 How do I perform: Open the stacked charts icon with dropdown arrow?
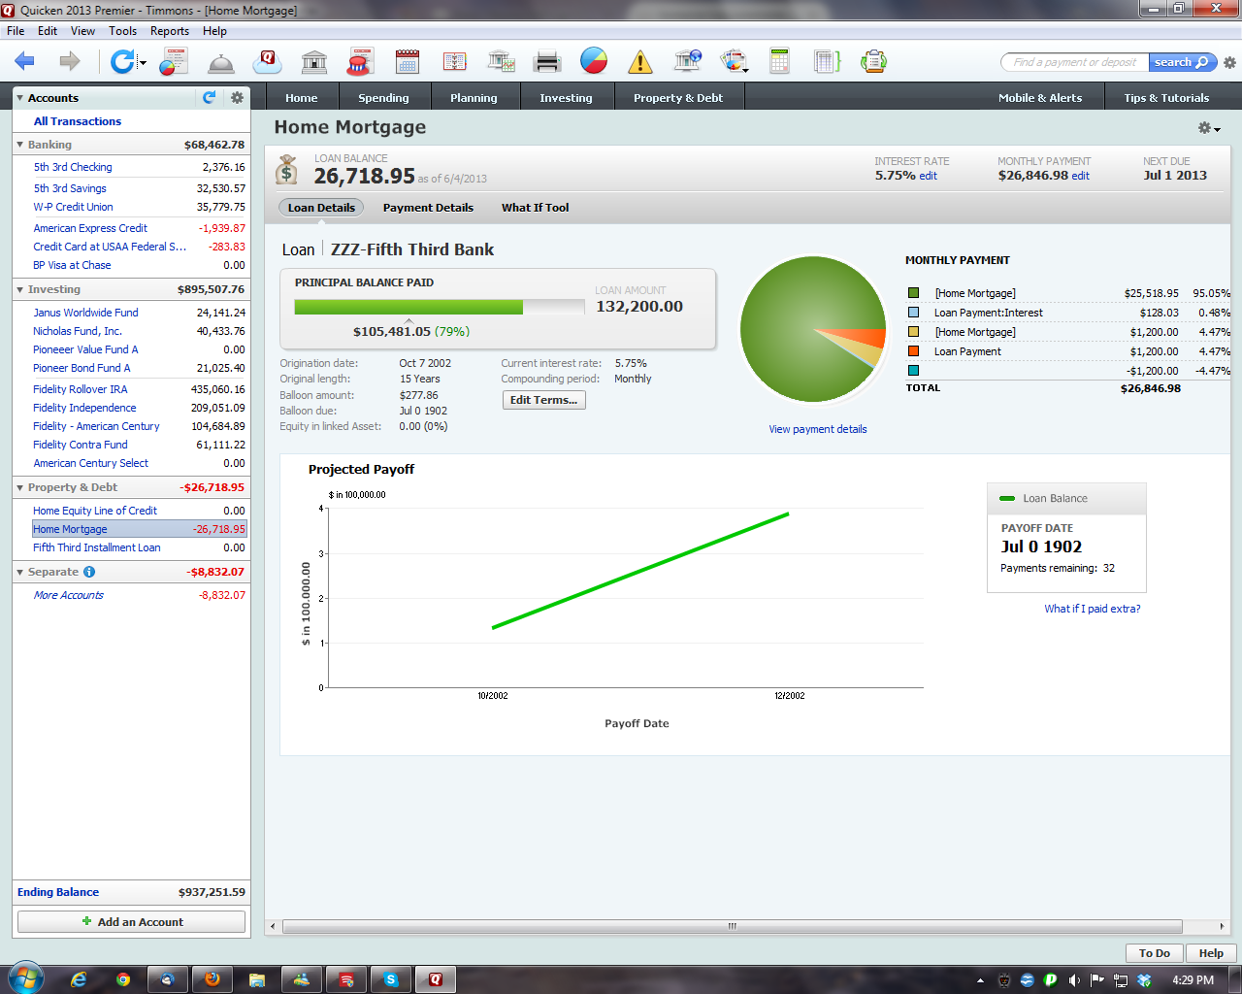point(735,62)
